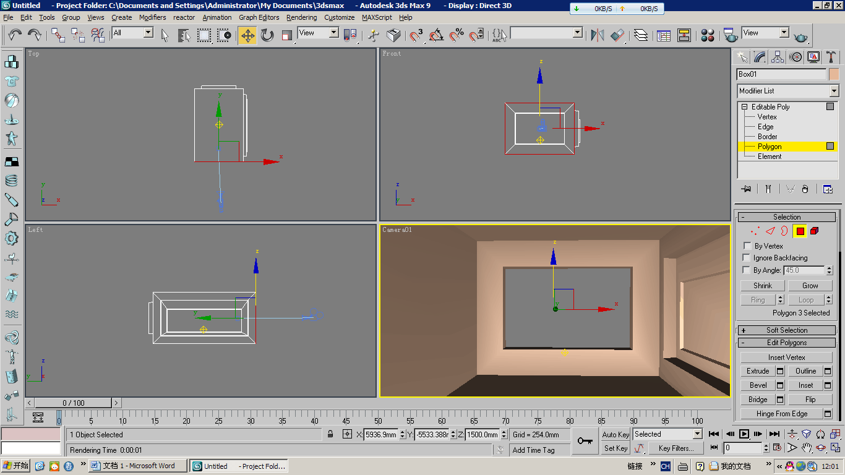
Task: Activate the Select and Move tool
Action: [247, 35]
